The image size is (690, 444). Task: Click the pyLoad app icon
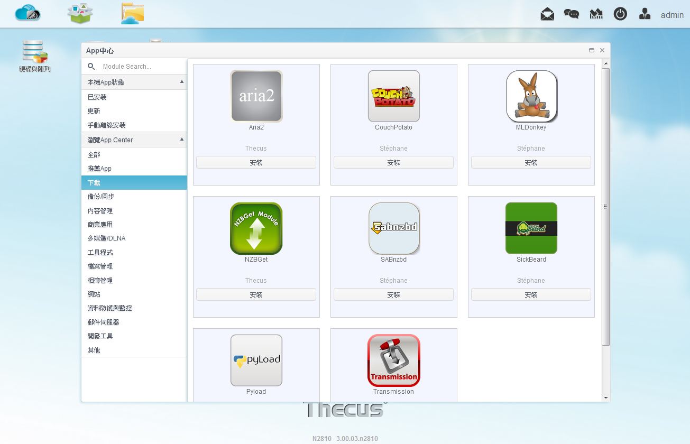coord(256,360)
